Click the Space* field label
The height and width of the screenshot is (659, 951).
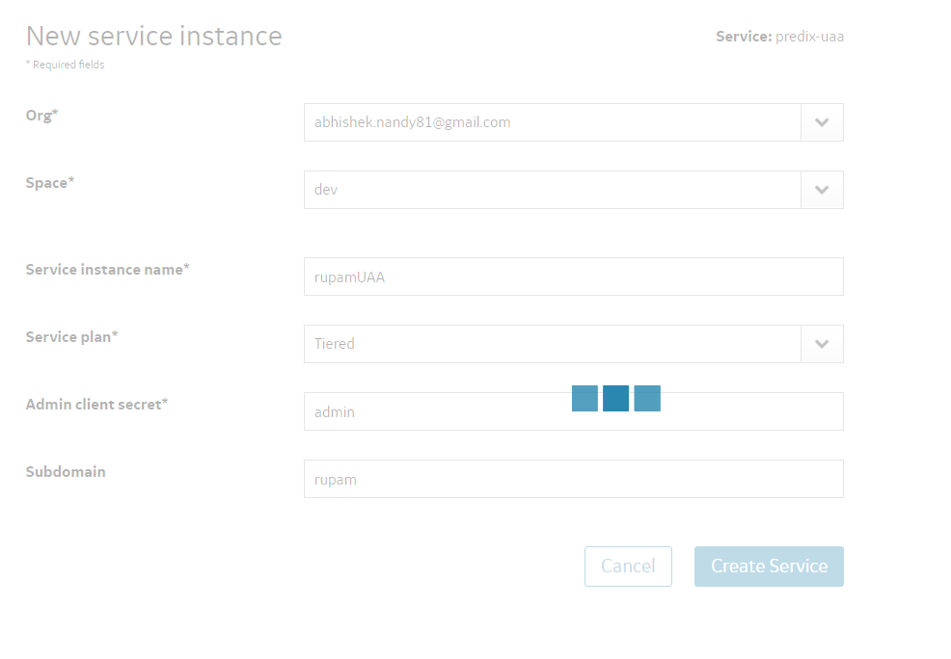[x=50, y=182]
